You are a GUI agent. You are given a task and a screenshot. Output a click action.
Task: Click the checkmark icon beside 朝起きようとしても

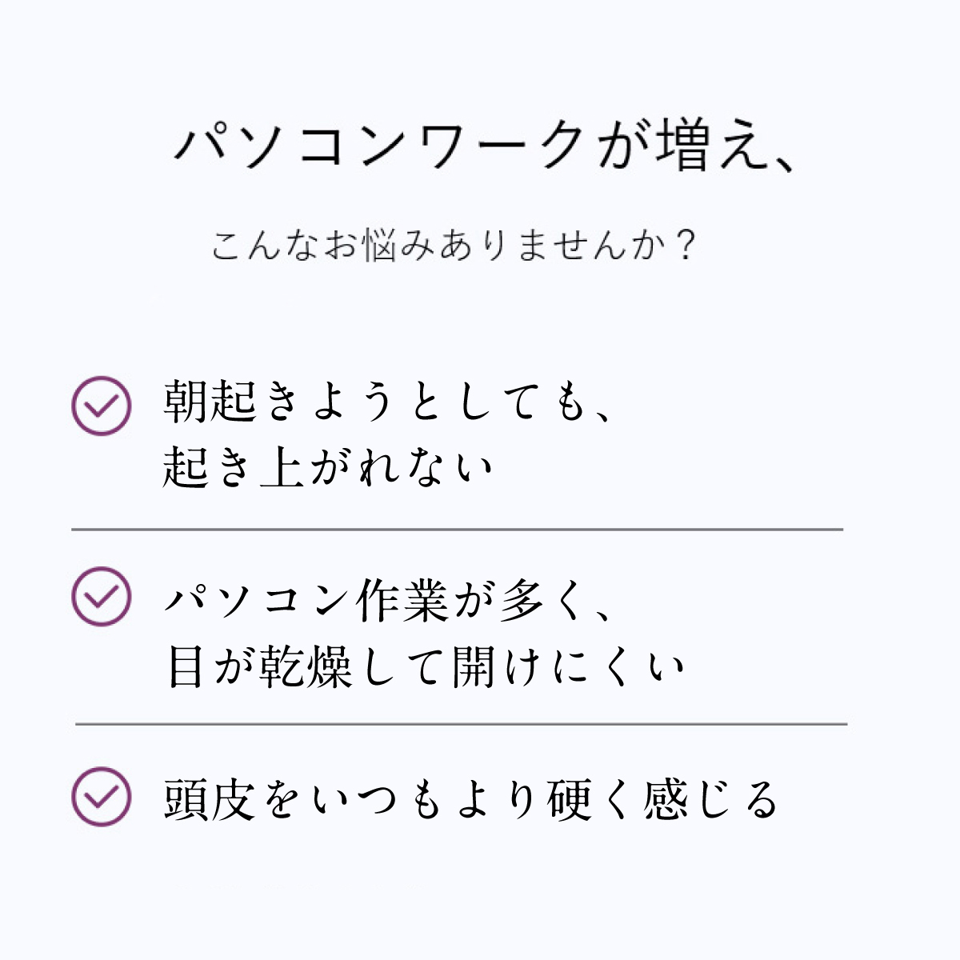click(x=101, y=406)
